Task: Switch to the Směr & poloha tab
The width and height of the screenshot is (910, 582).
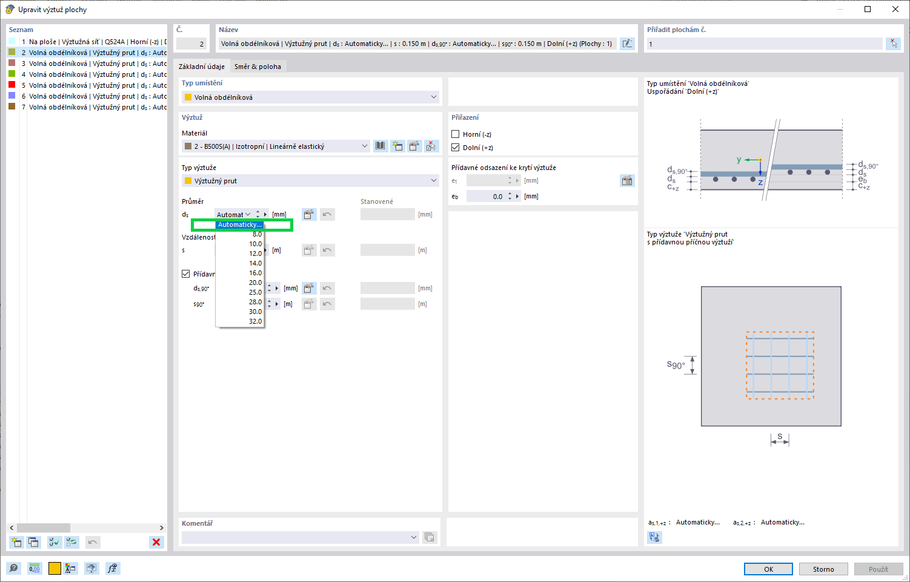Action: [257, 67]
